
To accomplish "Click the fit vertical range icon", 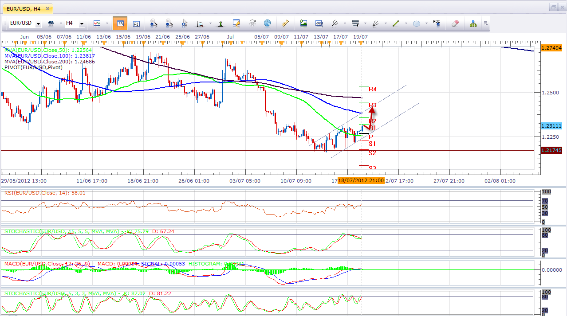I will click(x=220, y=23).
